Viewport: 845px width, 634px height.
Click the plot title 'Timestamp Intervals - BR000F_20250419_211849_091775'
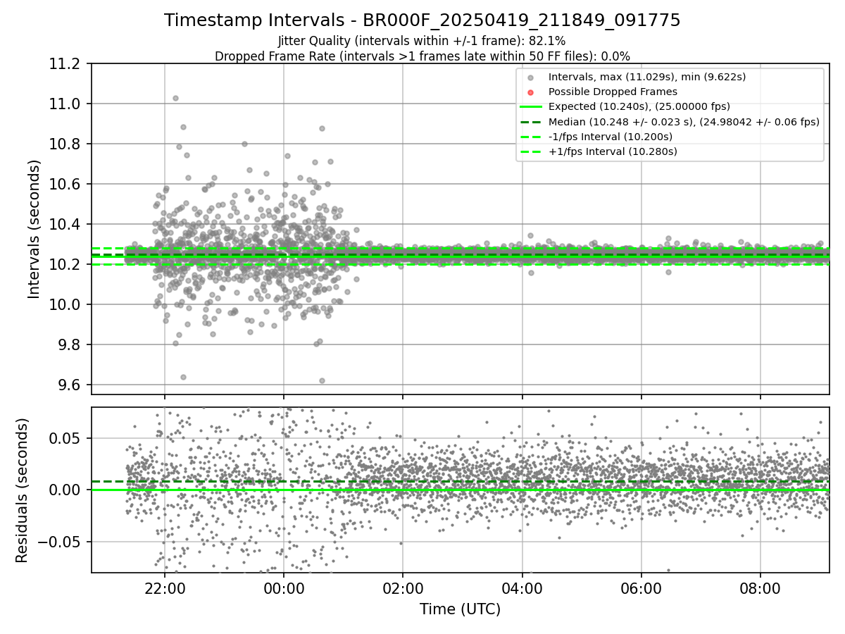point(423,20)
